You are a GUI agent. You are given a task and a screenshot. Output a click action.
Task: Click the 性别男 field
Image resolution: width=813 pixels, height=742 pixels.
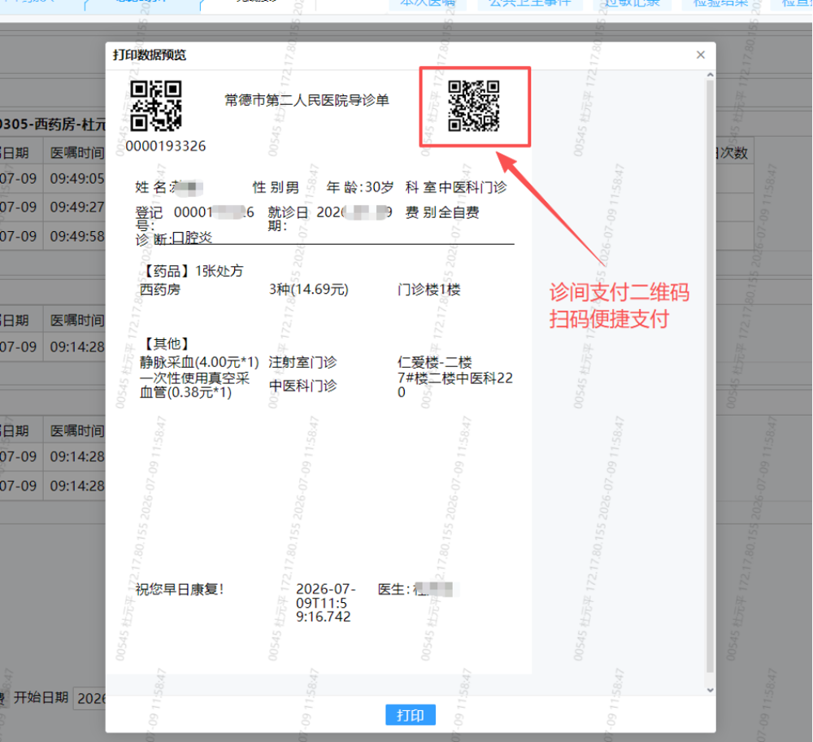[276, 187]
